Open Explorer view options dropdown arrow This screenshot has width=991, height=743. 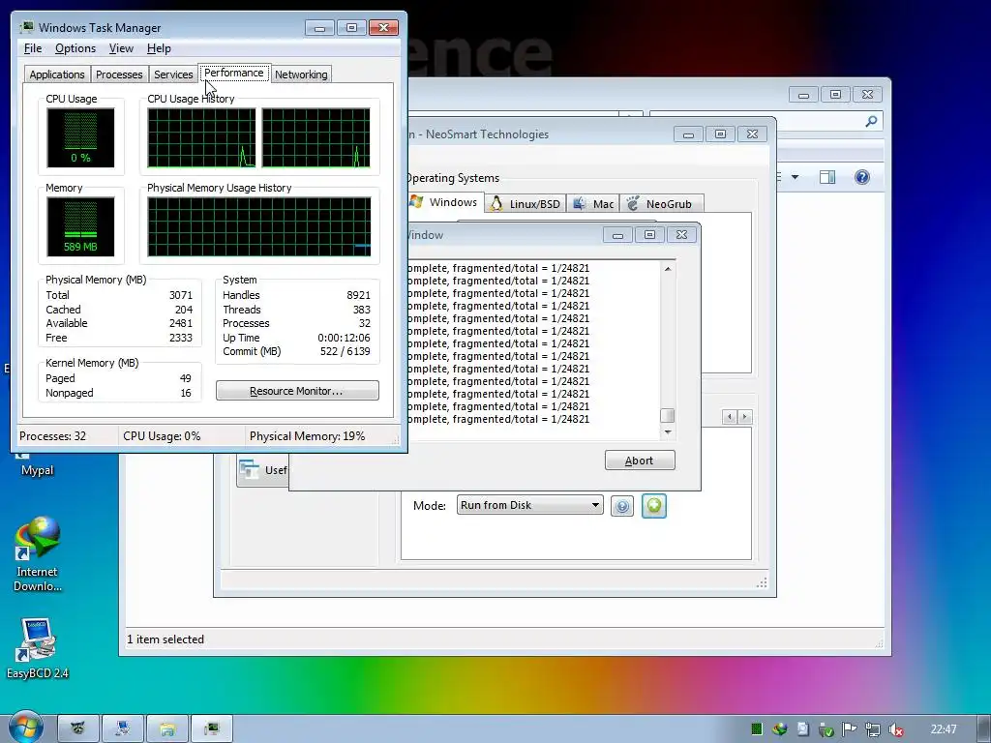(796, 177)
